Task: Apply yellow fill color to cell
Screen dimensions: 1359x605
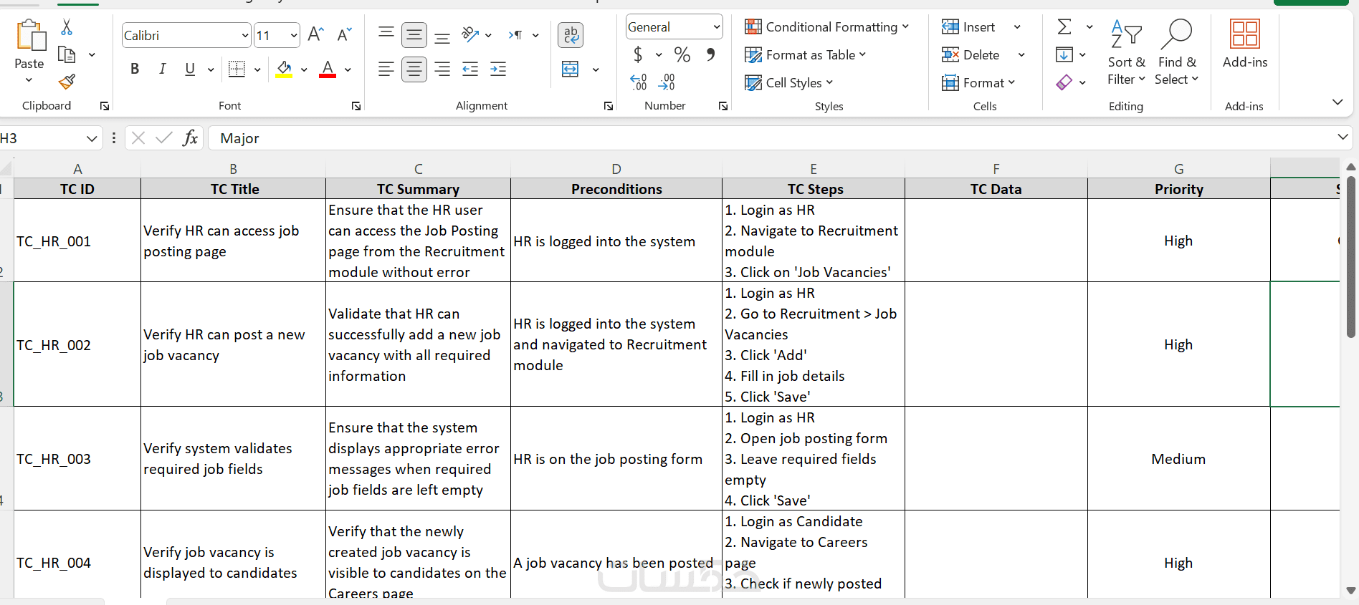Action: [284, 69]
